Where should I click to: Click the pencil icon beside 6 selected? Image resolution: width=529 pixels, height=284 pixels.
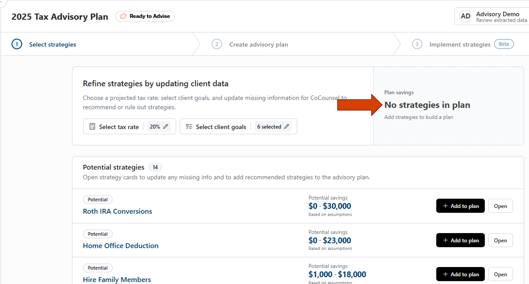point(287,127)
